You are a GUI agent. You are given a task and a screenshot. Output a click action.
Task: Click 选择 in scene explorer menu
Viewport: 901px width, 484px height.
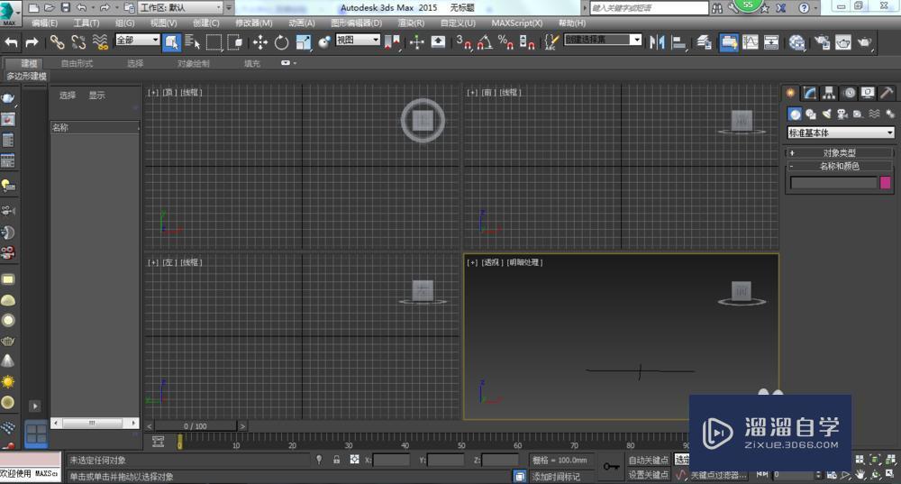(x=68, y=96)
